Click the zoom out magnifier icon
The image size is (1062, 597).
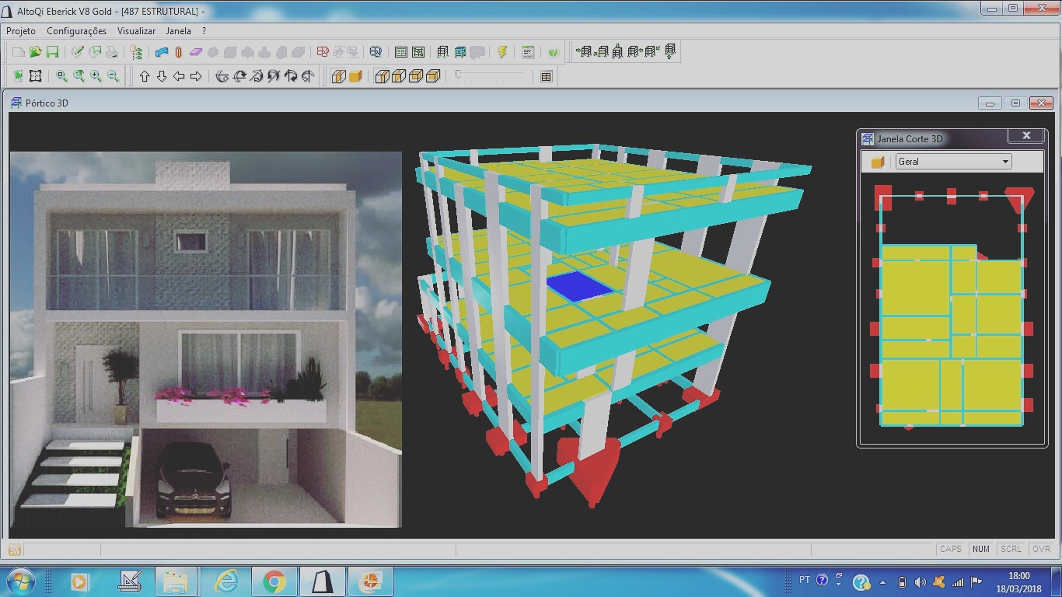113,76
